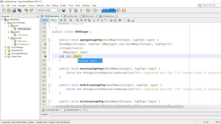Open the File menu
This screenshot has height=124, width=221.
(2, 6)
